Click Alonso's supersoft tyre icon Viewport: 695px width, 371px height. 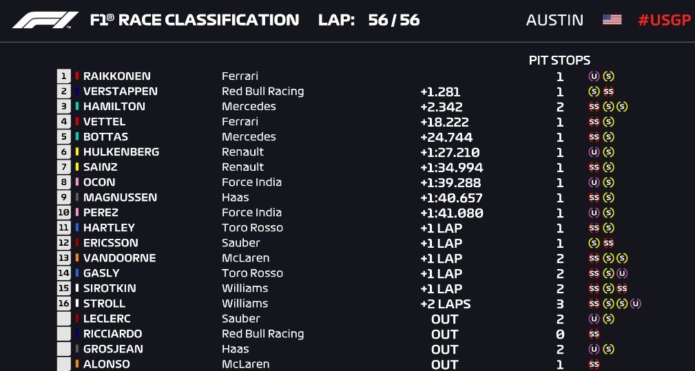click(x=594, y=364)
